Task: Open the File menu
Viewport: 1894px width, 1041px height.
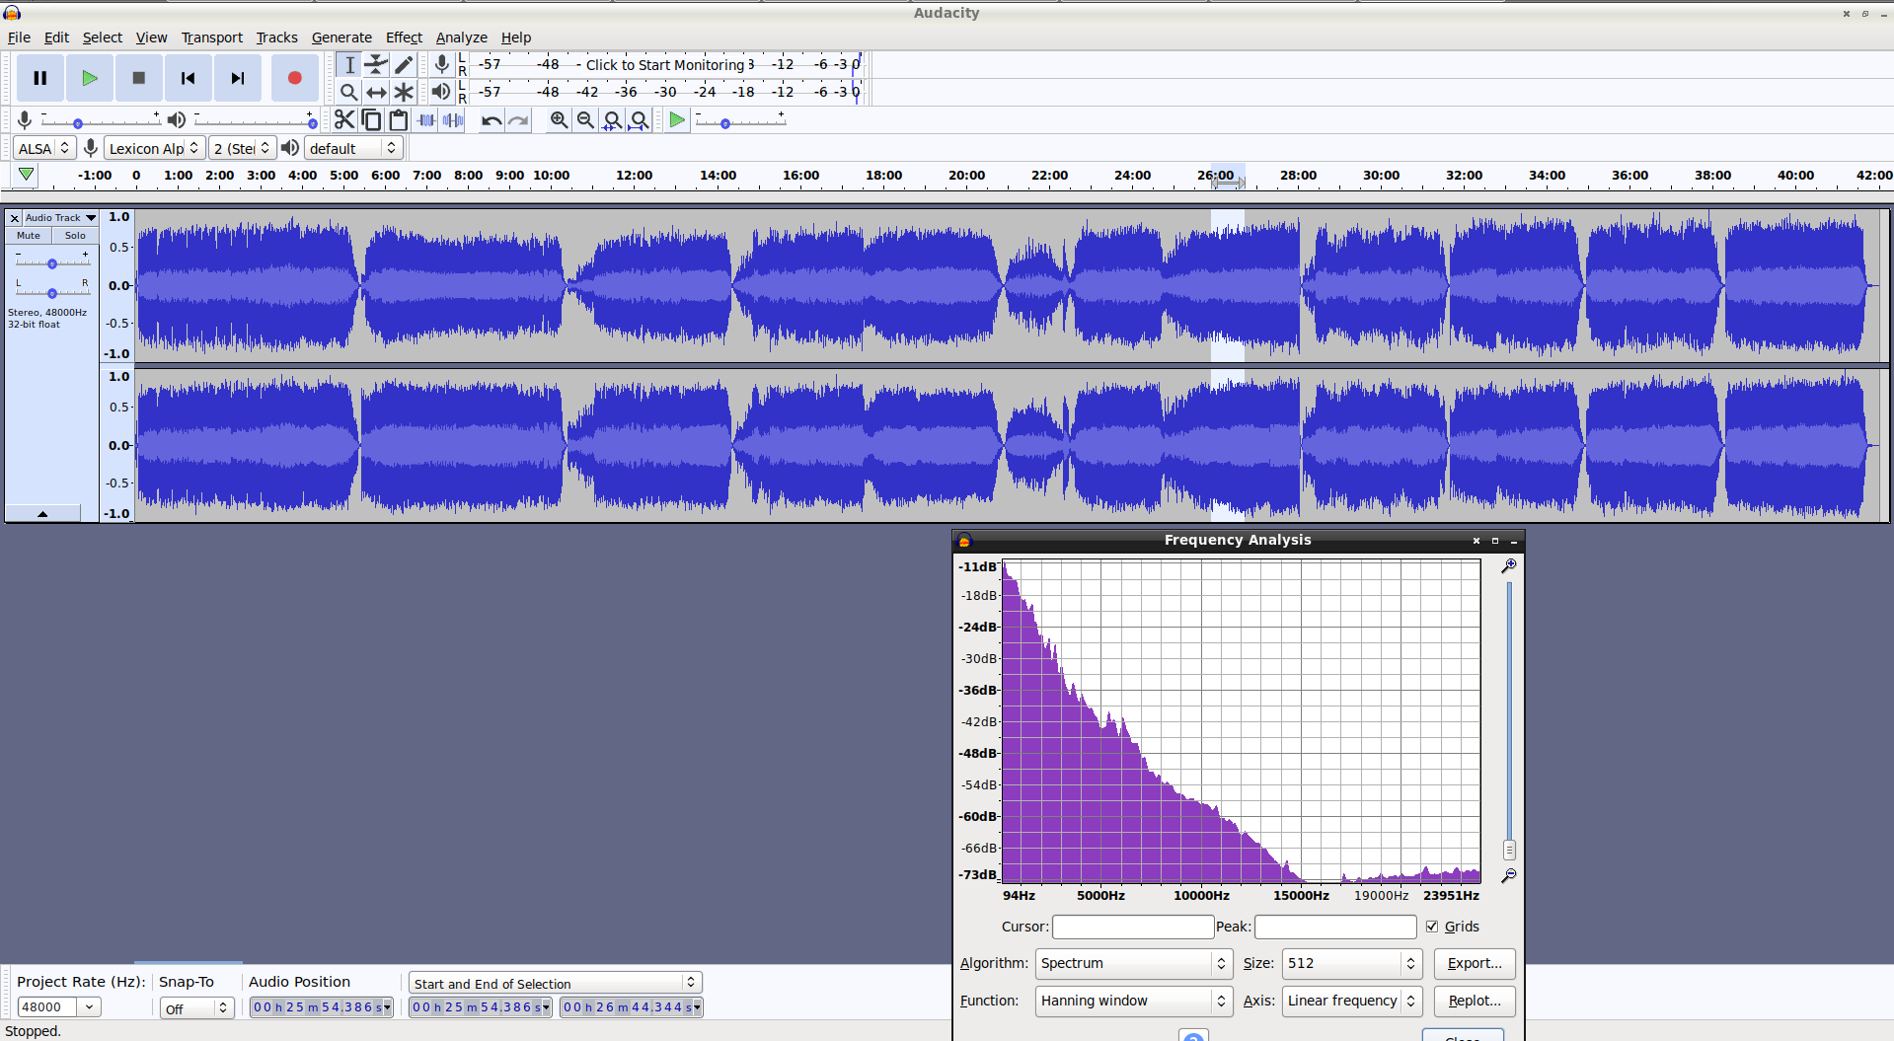Action: [19, 37]
